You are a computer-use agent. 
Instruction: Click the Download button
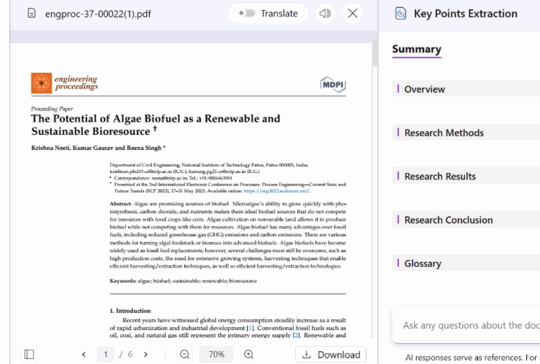pos(330,355)
